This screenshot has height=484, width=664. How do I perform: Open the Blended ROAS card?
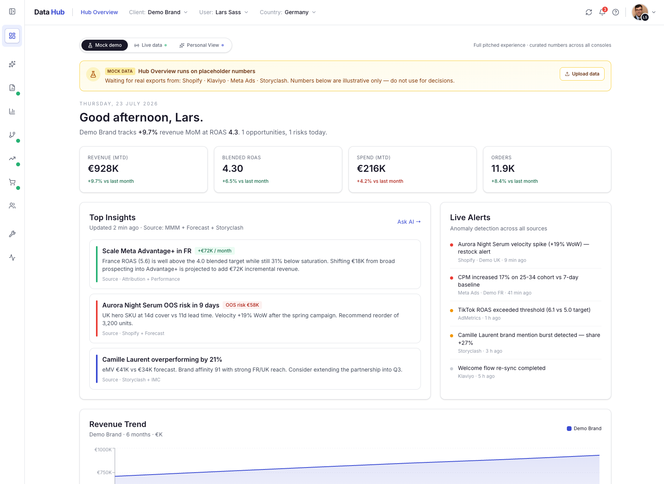[x=278, y=169]
